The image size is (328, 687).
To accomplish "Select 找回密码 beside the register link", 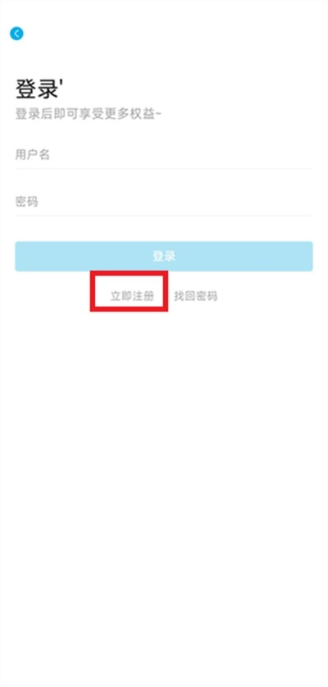I will click(x=196, y=296).
